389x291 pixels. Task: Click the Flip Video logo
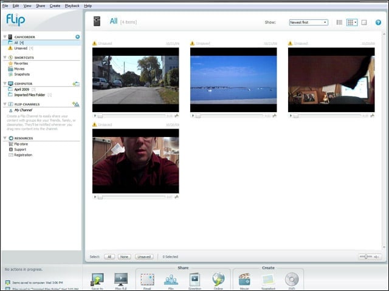tap(16, 20)
